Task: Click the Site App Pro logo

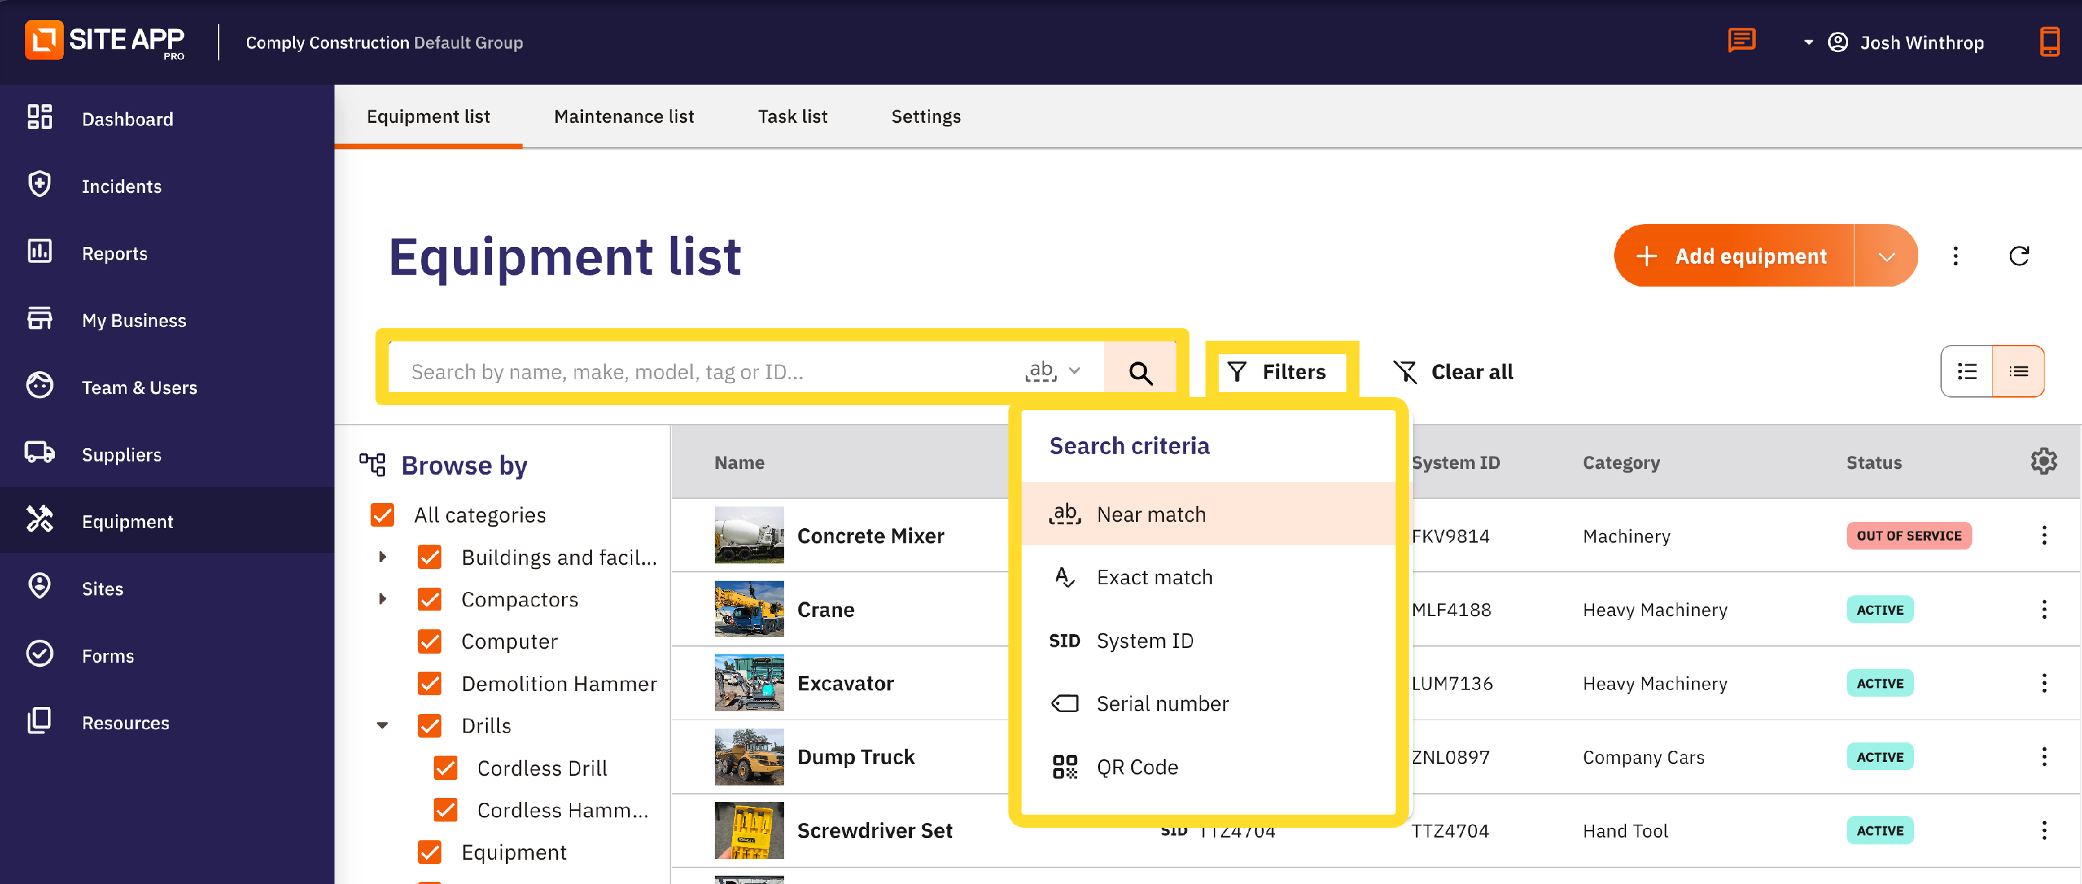Action: pos(105,40)
